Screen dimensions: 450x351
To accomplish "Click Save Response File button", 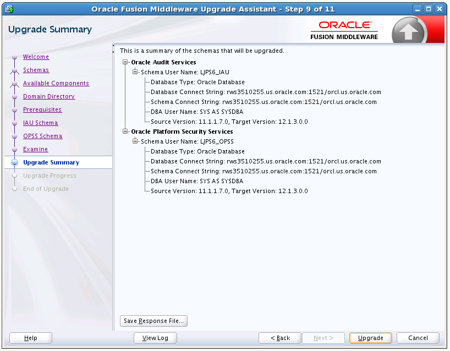I will point(153,321).
